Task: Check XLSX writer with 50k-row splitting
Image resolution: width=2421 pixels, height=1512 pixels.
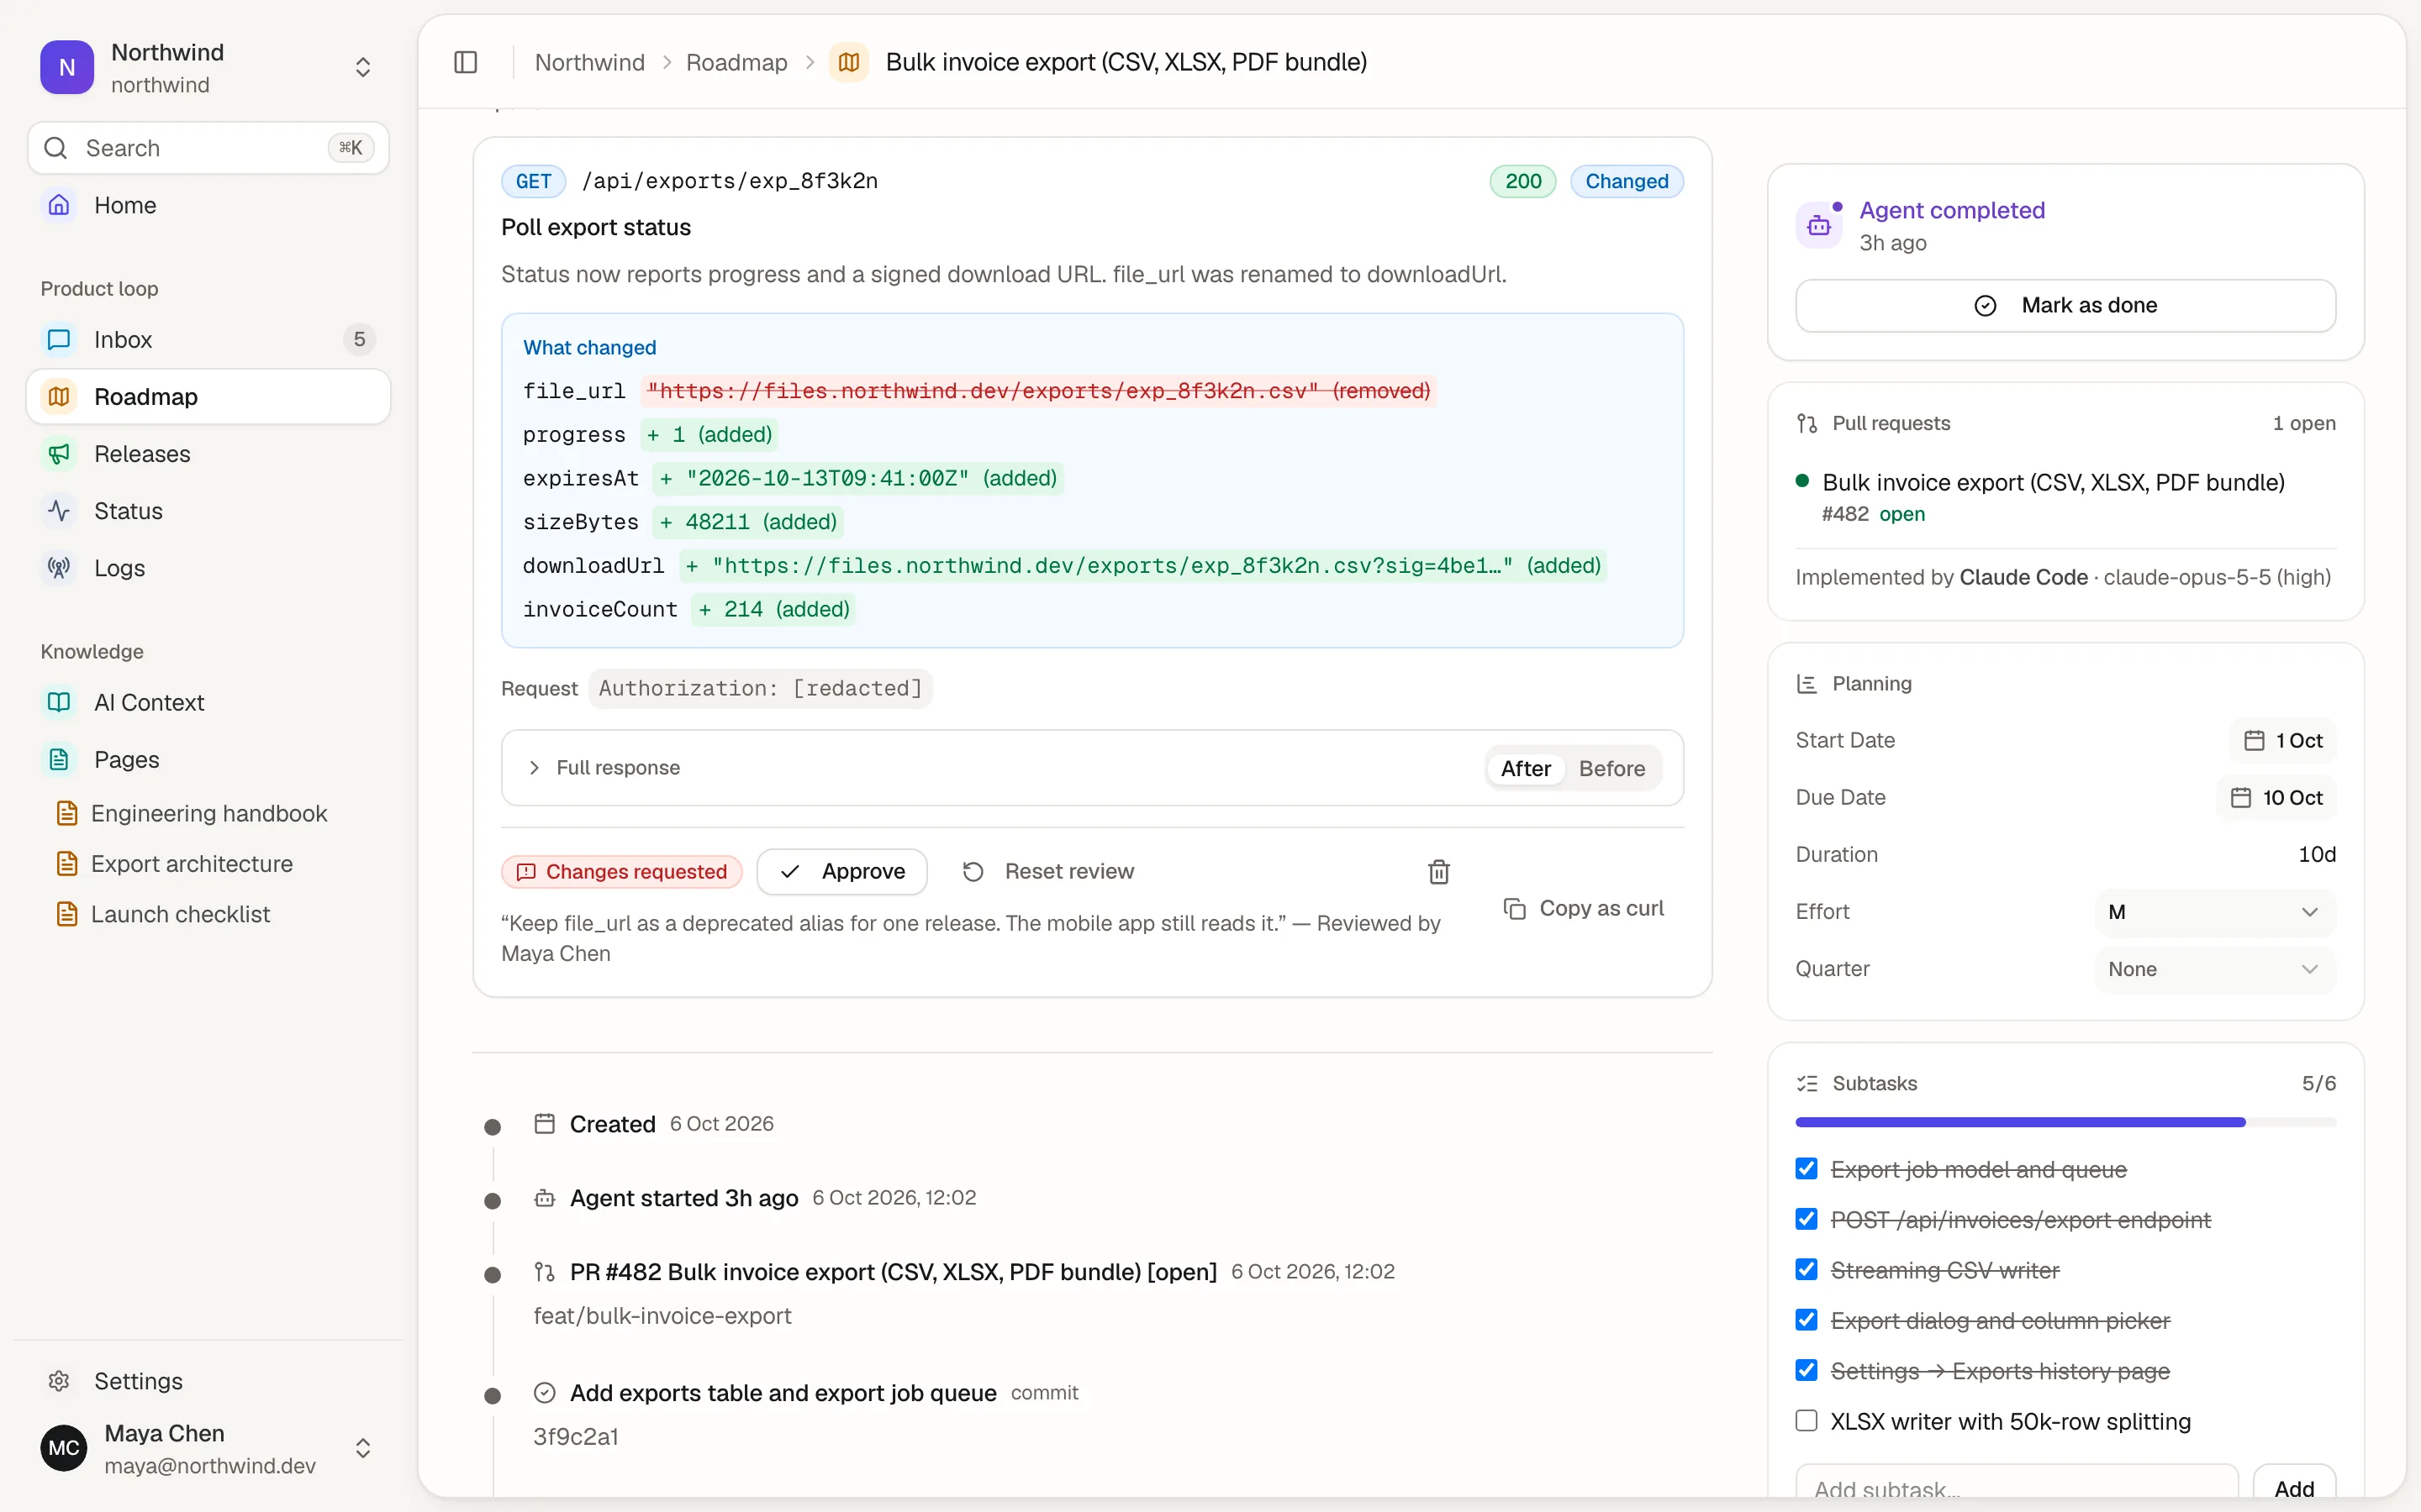Action: click(x=1807, y=1421)
